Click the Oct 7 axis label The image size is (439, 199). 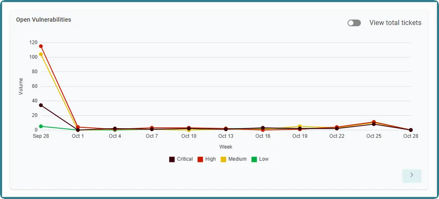152,136
